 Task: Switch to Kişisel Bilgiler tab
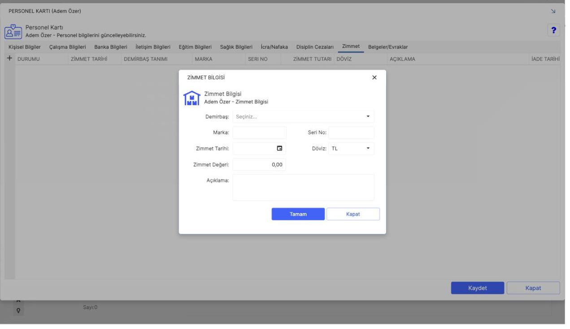[x=25, y=47]
